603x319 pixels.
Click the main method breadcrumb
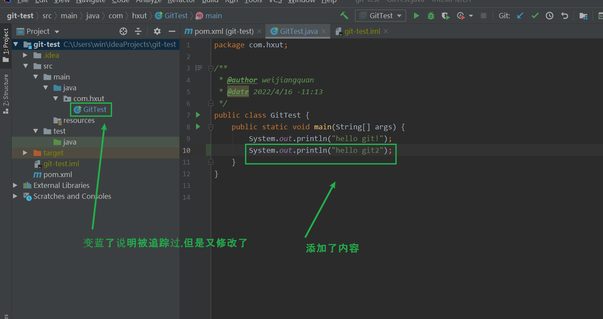tap(209, 16)
